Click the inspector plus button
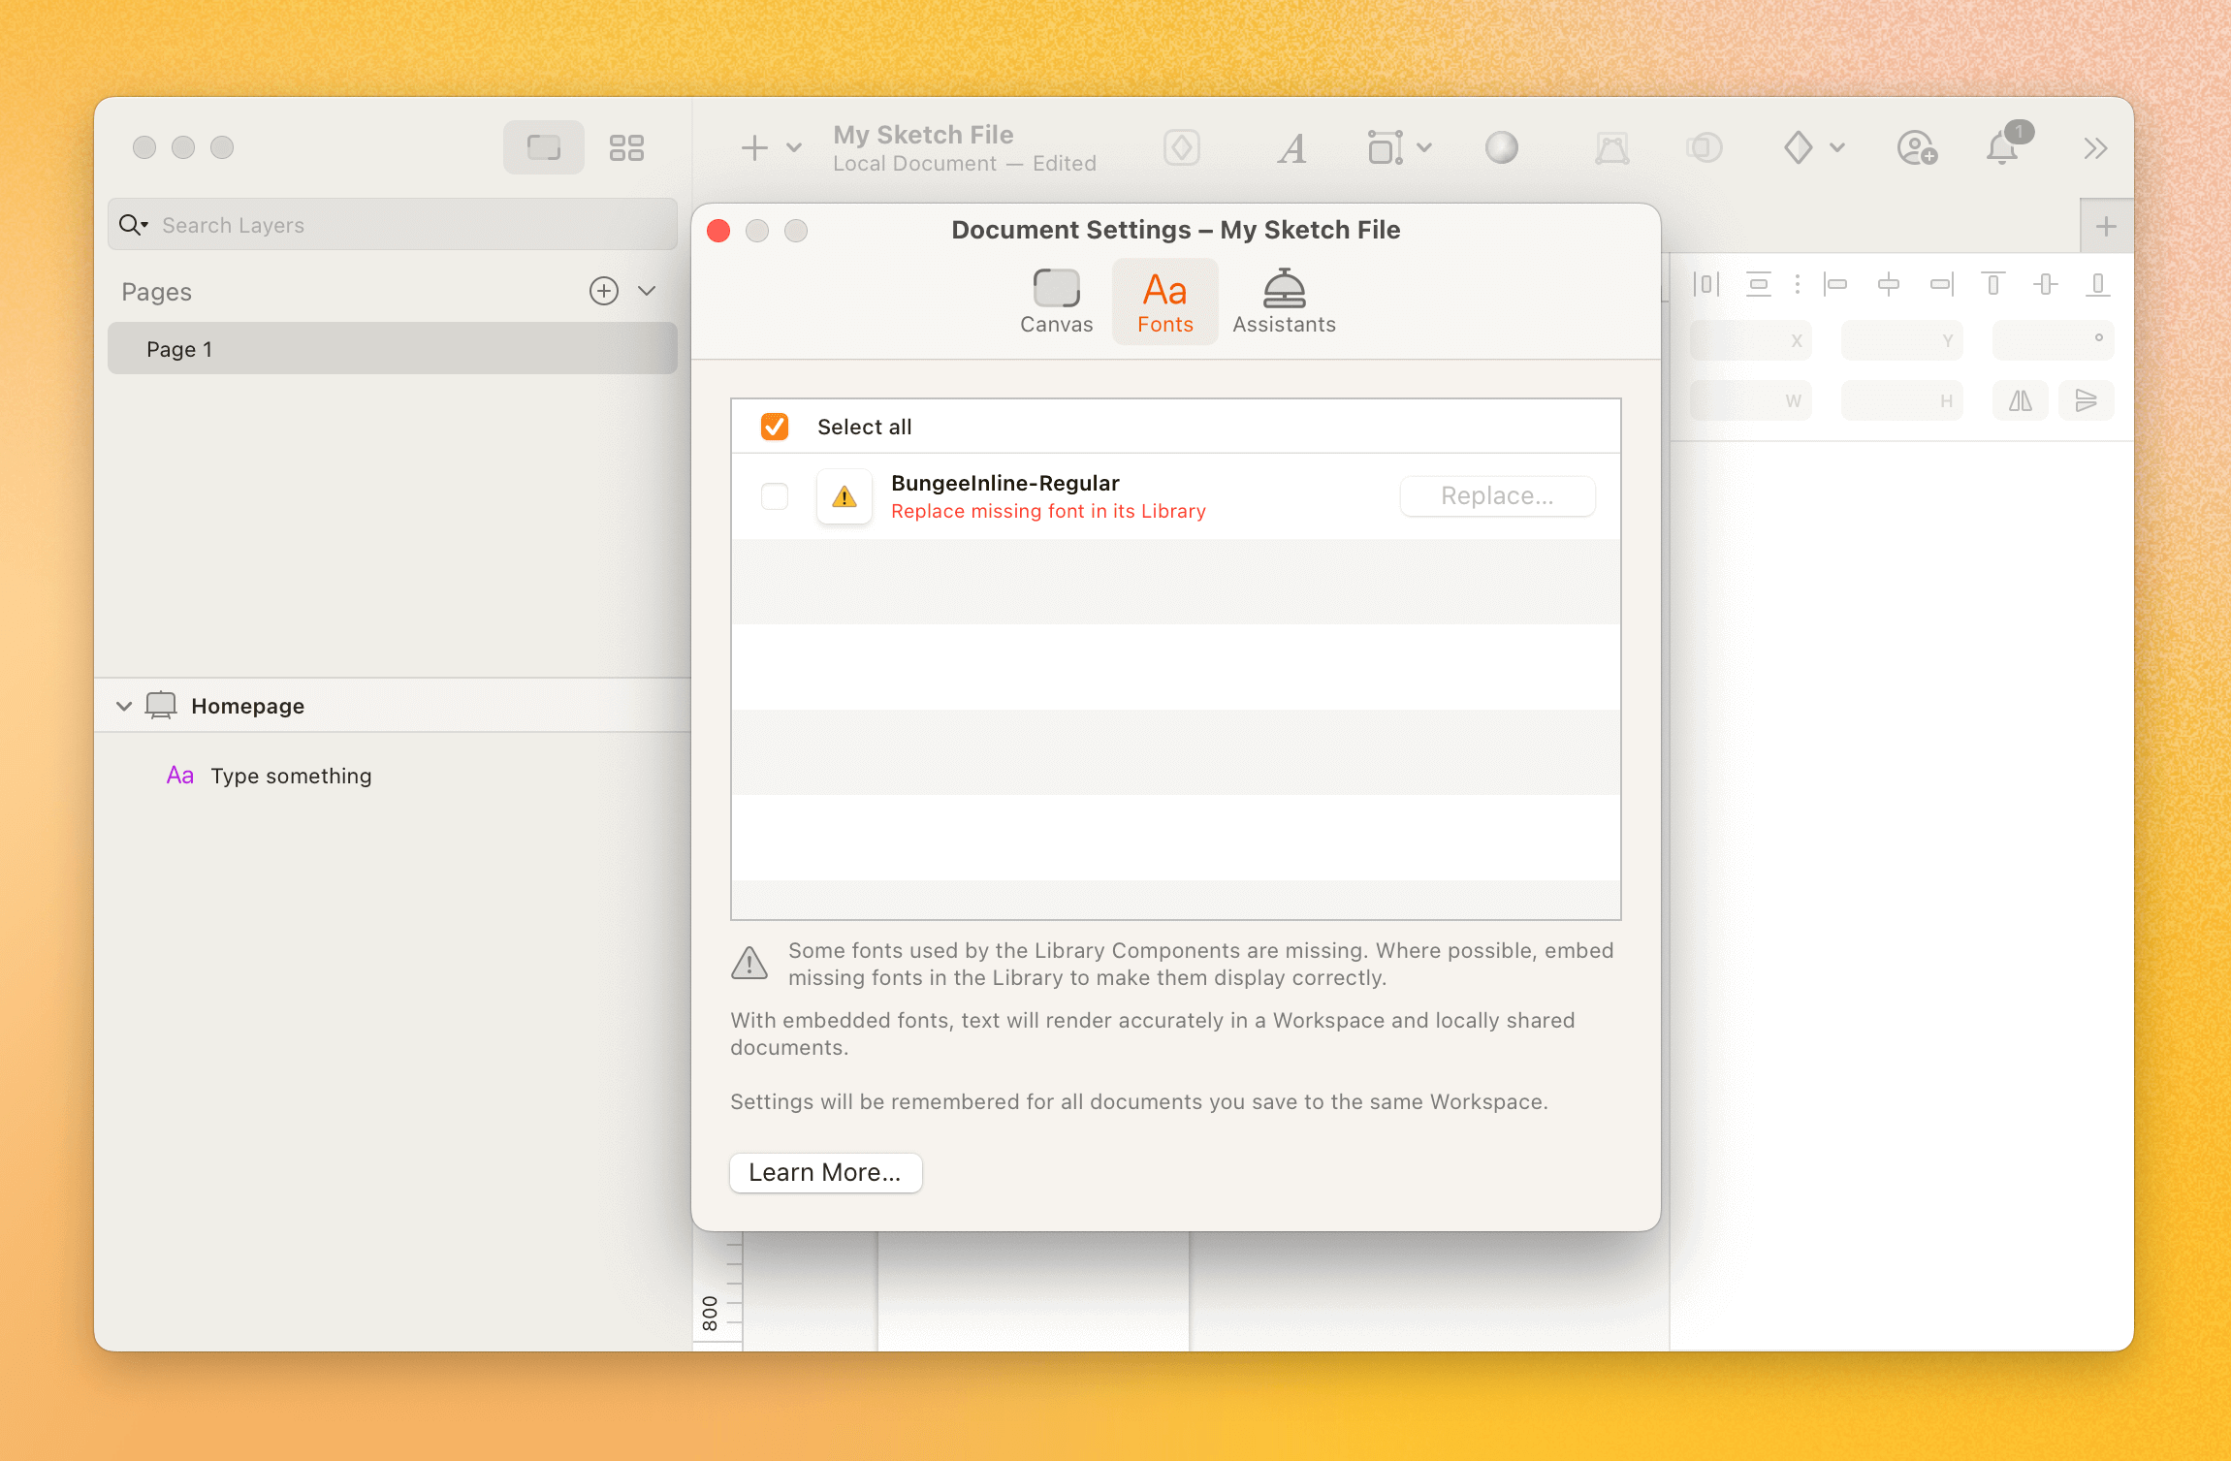Image resolution: width=2231 pixels, height=1461 pixels. click(x=2106, y=227)
